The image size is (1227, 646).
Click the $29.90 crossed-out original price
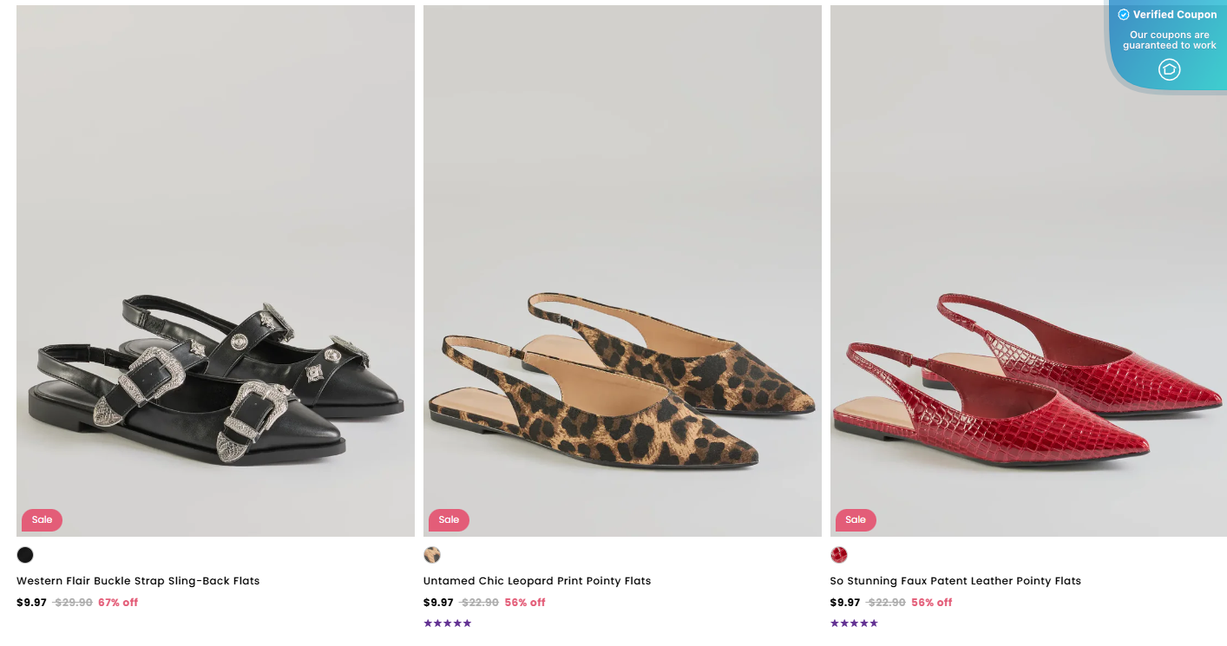pos(73,603)
